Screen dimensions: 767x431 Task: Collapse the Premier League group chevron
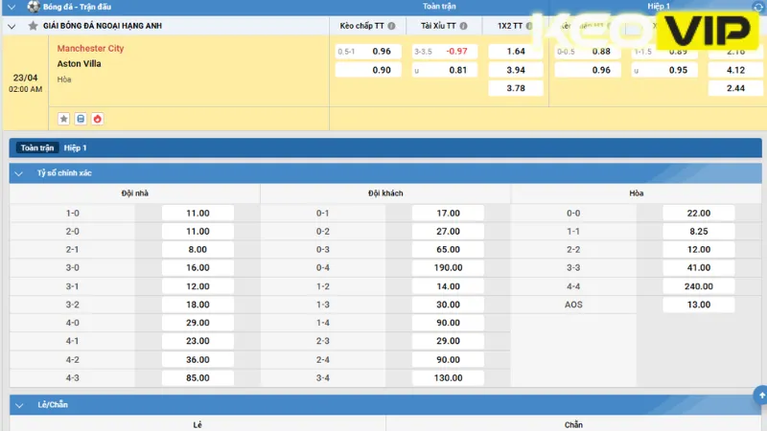tap(11, 26)
